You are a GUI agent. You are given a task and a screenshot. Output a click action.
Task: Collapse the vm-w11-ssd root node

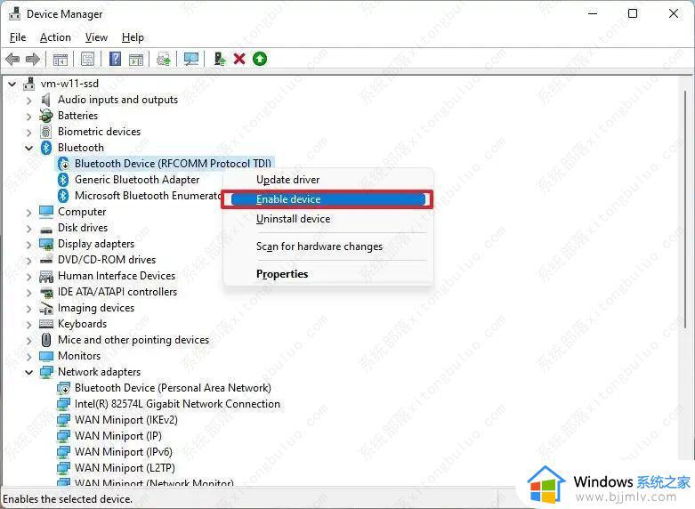(12, 84)
